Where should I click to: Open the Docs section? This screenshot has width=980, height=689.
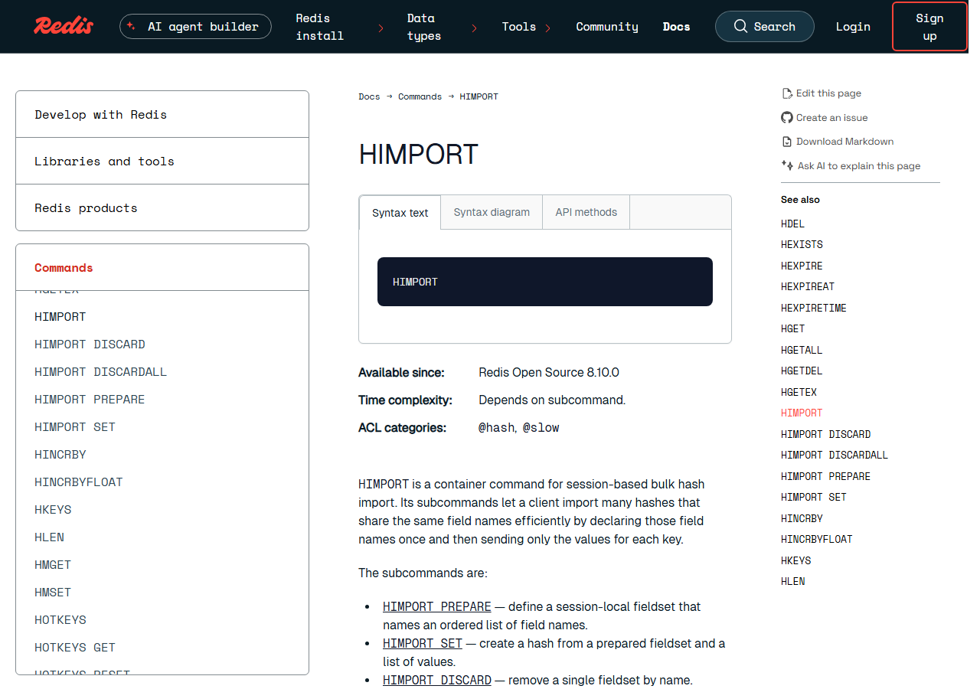676,27
